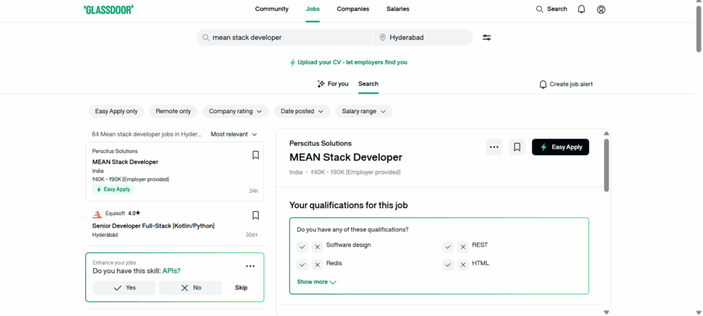Open the search filters sliders icon
Screen dimensions: 703x316
(x=487, y=38)
